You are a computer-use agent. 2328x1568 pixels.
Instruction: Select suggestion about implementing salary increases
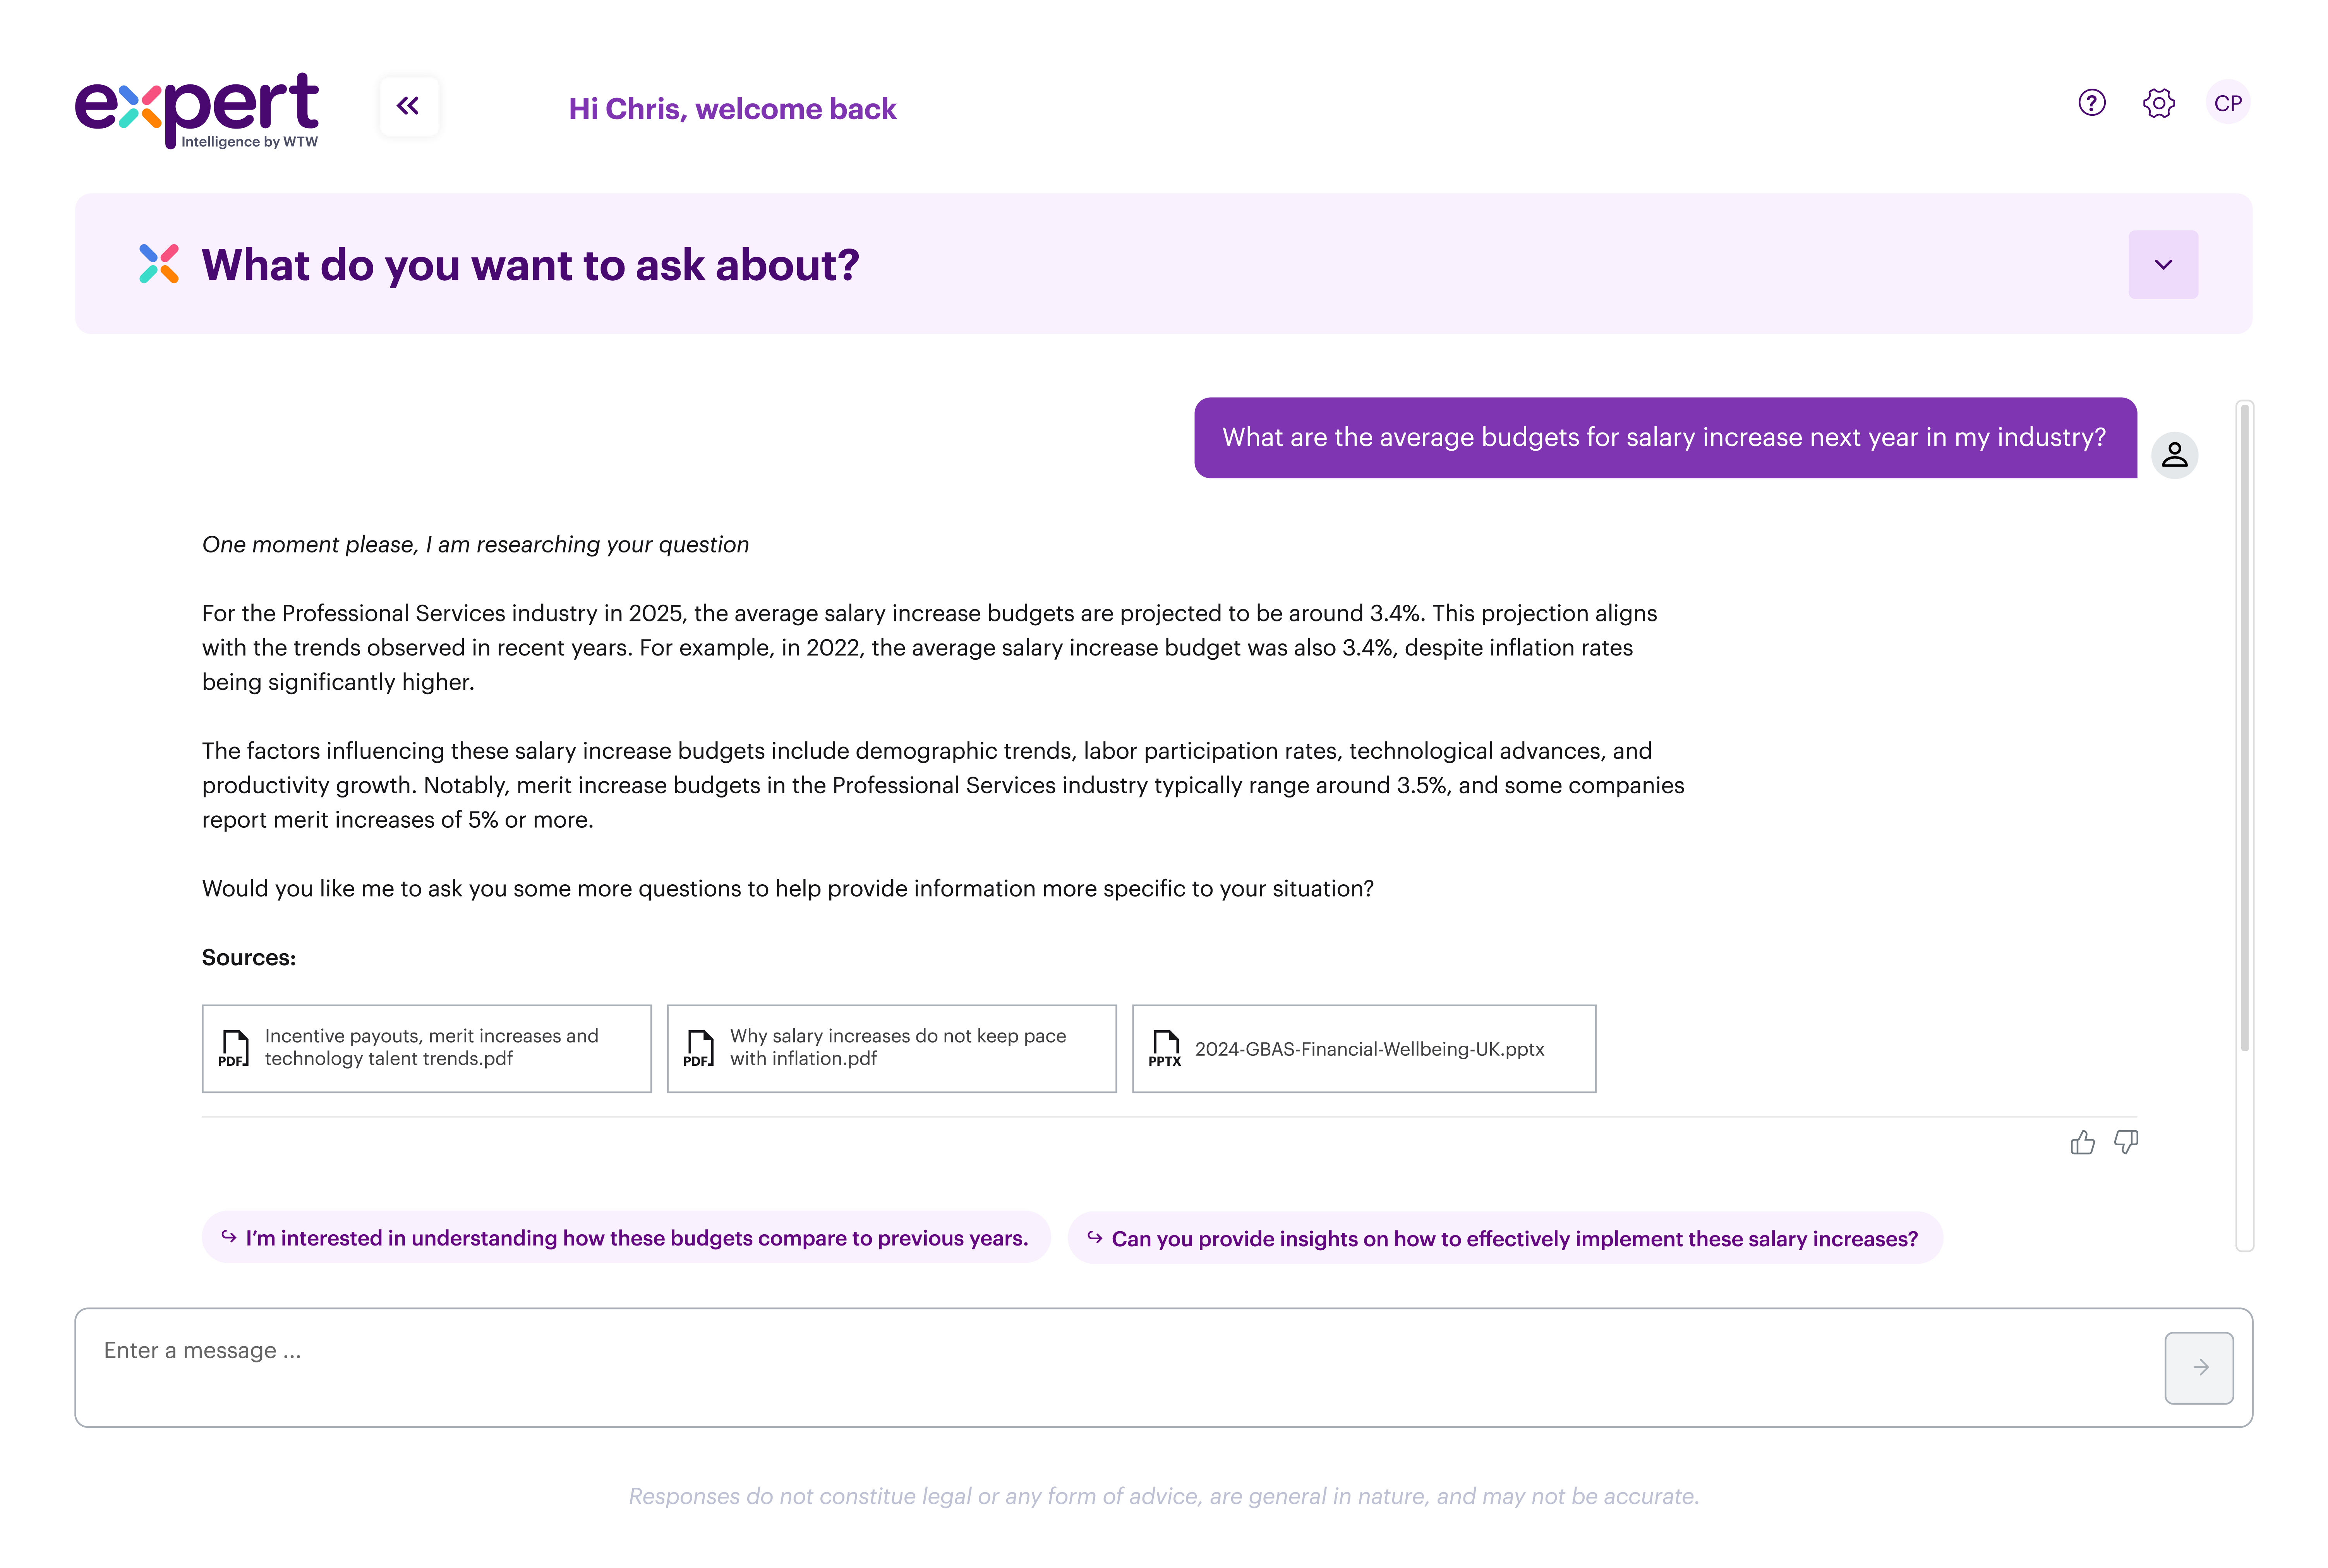coord(1505,1238)
